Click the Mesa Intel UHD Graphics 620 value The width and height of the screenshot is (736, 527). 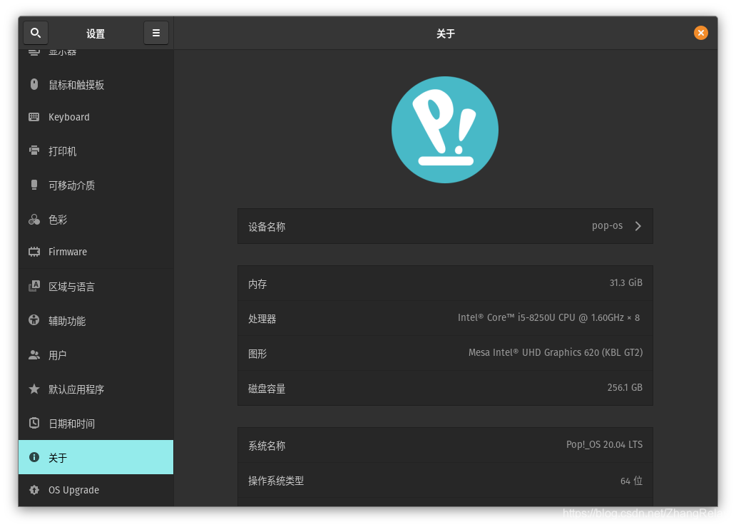pyautogui.click(x=556, y=352)
